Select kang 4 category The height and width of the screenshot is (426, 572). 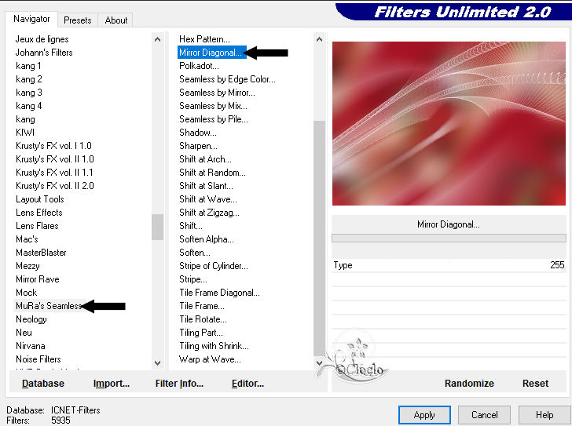pos(29,106)
